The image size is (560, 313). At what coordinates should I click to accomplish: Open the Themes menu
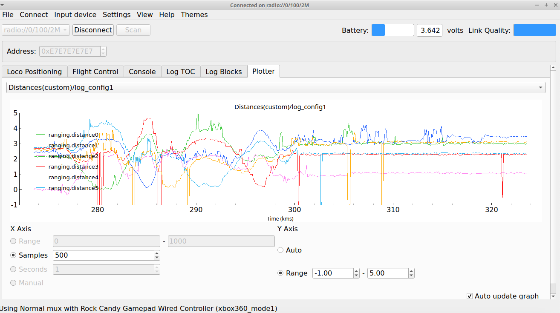(x=194, y=14)
